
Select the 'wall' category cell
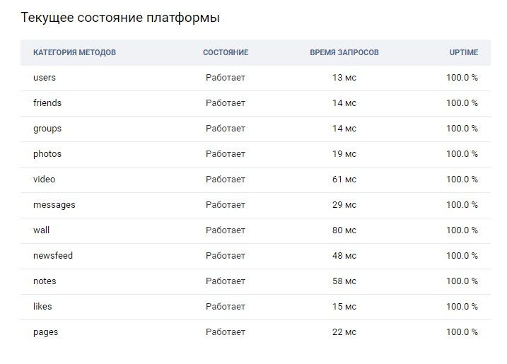point(42,230)
